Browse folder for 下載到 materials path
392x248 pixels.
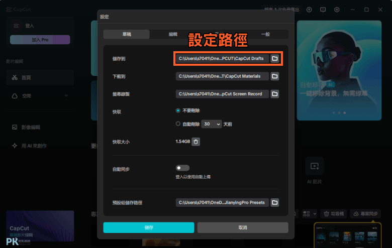click(x=275, y=76)
